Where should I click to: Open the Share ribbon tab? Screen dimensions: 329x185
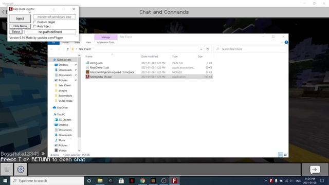coord(77,42)
